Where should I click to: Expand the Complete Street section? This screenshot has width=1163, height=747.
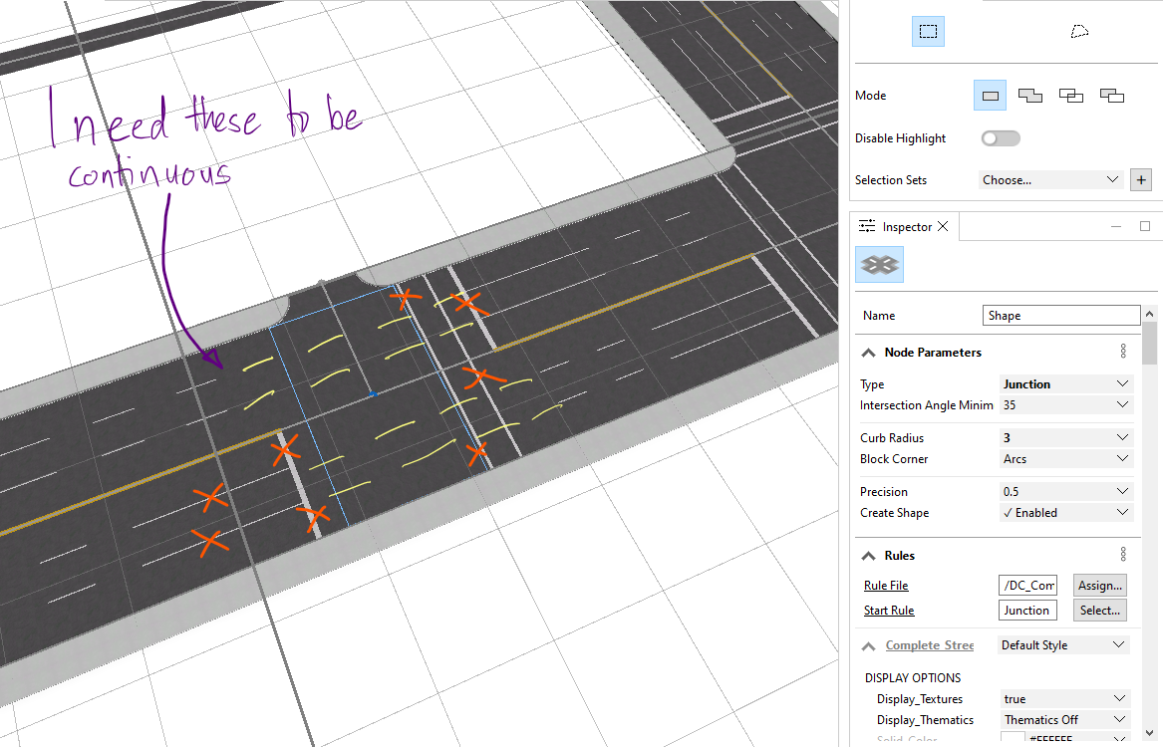[868, 644]
